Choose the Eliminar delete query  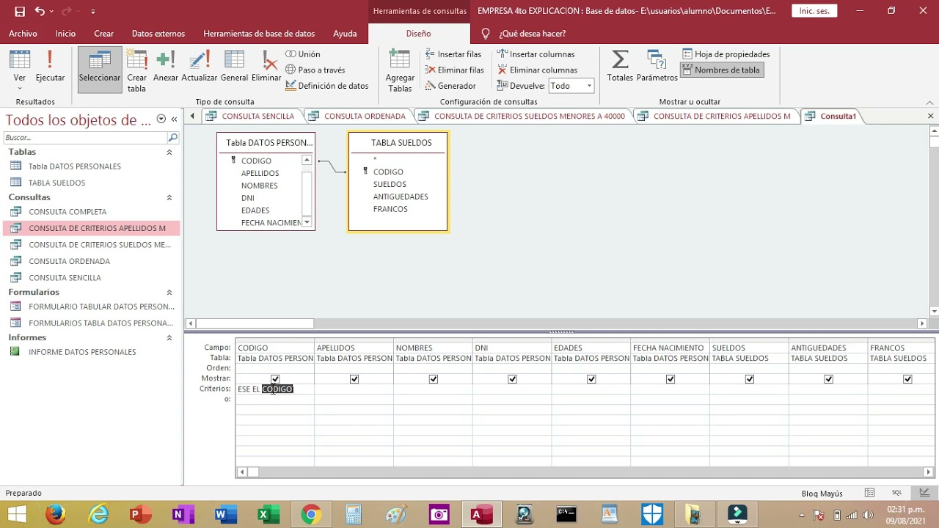click(266, 66)
